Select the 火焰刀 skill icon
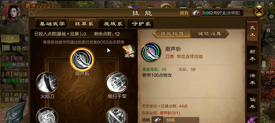The height and width of the screenshot is (123, 275). click(x=47, y=82)
